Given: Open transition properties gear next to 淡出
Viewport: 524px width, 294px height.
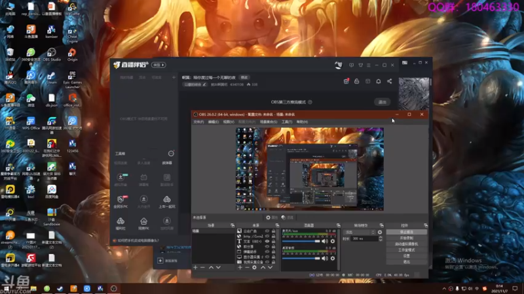Looking at the screenshot, I should pyautogui.click(x=380, y=232).
